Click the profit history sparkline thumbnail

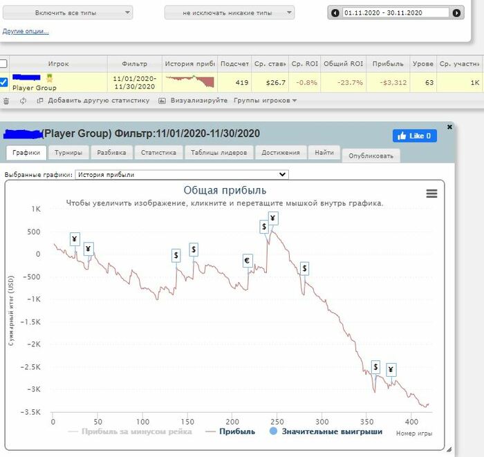tap(190, 82)
